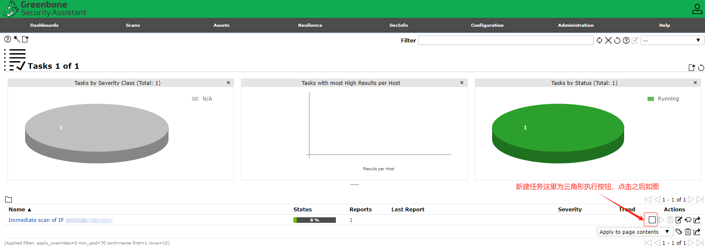Sort tasks by Reports column

click(361, 209)
